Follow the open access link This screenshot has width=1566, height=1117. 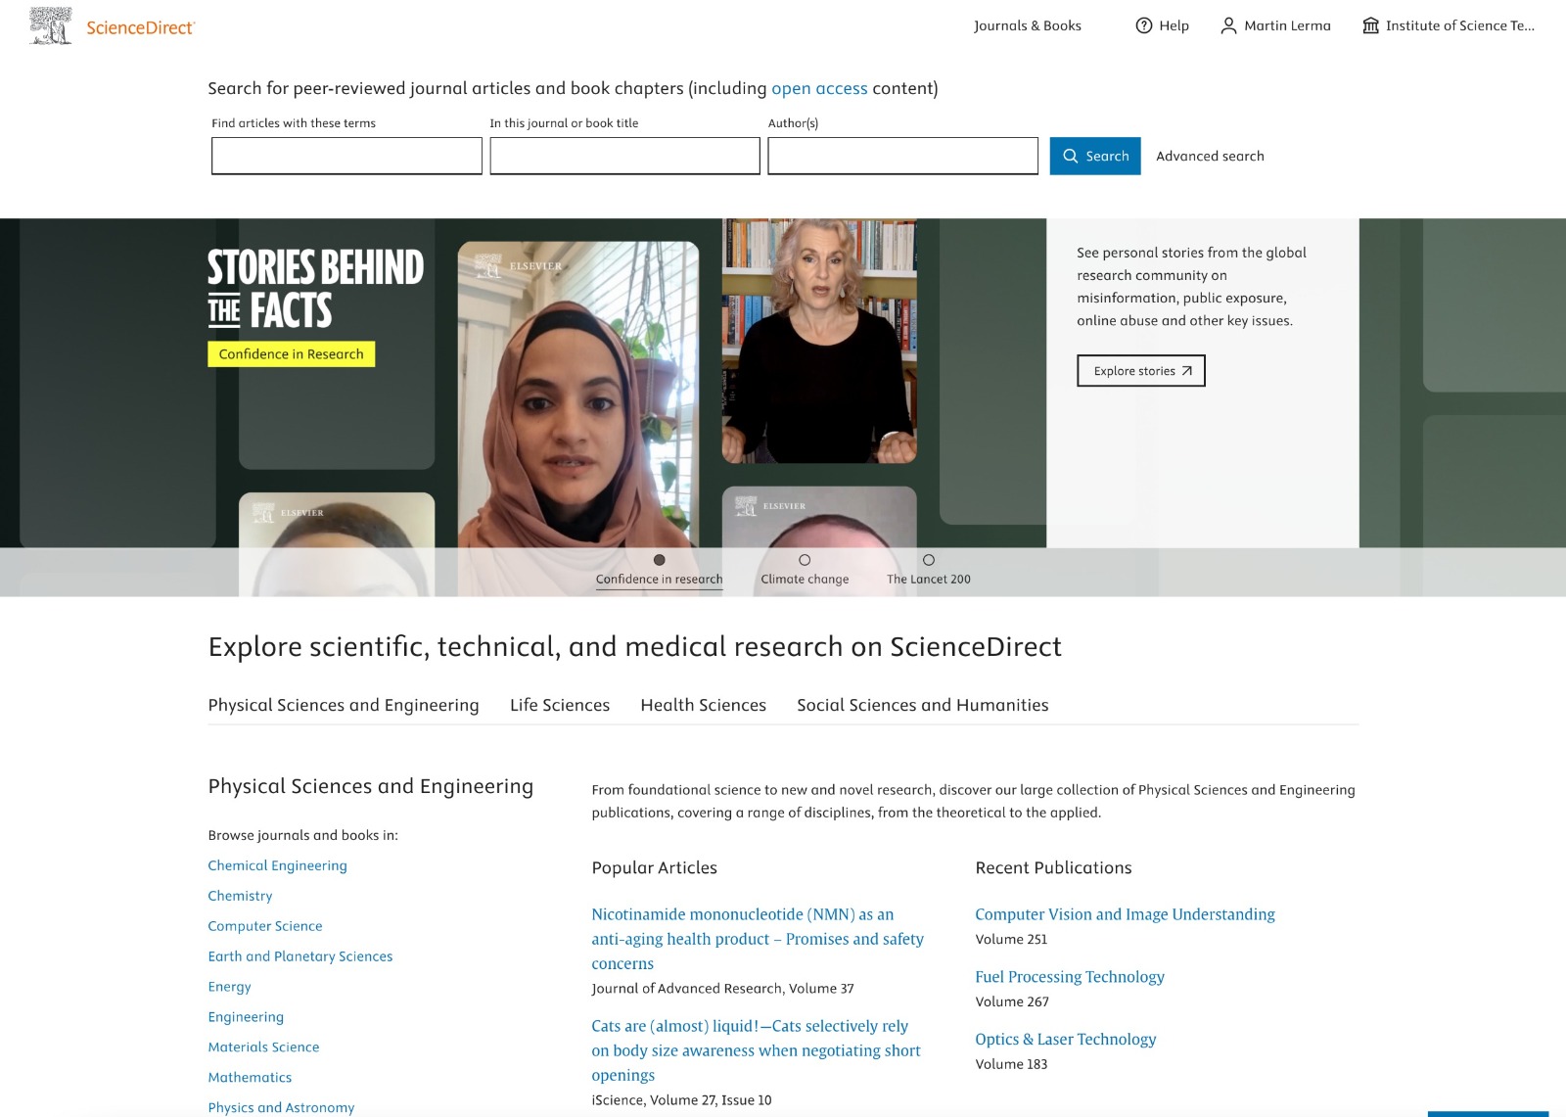pyautogui.click(x=818, y=88)
